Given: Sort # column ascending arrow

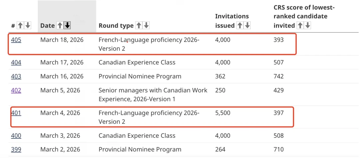Looking at the screenshot, I should click(20, 26).
